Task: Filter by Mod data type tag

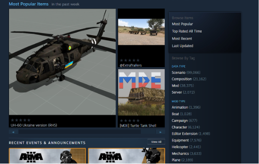Action: pos(183,86)
